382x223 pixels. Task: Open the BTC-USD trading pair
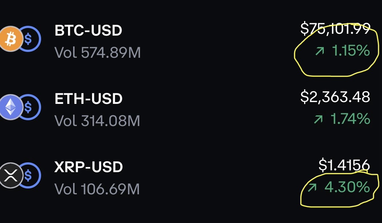point(88,31)
